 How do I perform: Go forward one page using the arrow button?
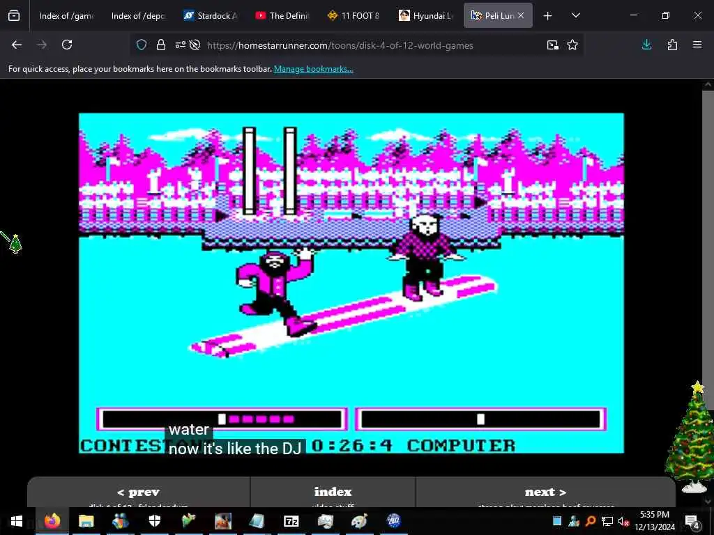click(41, 45)
